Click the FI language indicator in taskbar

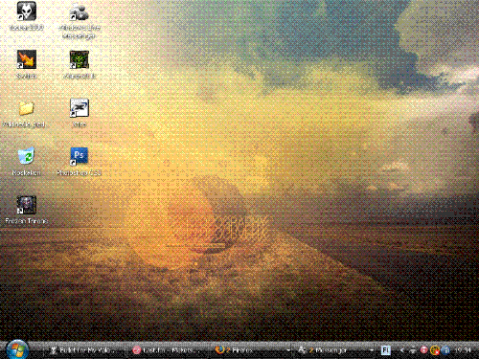click(x=386, y=350)
